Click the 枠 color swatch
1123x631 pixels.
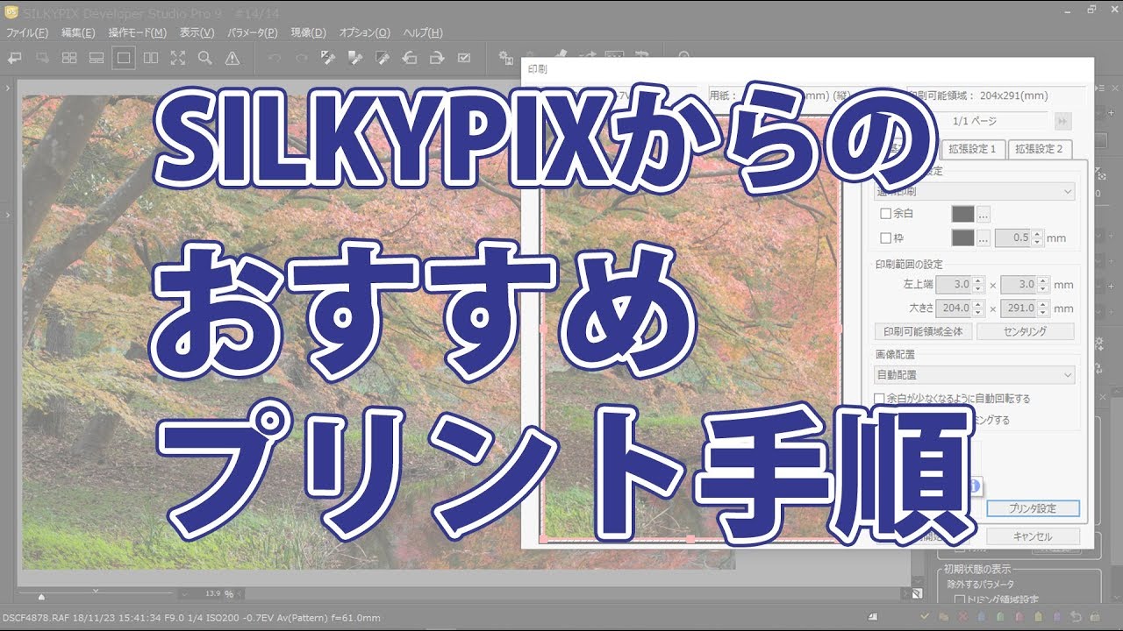click(x=963, y=238)
